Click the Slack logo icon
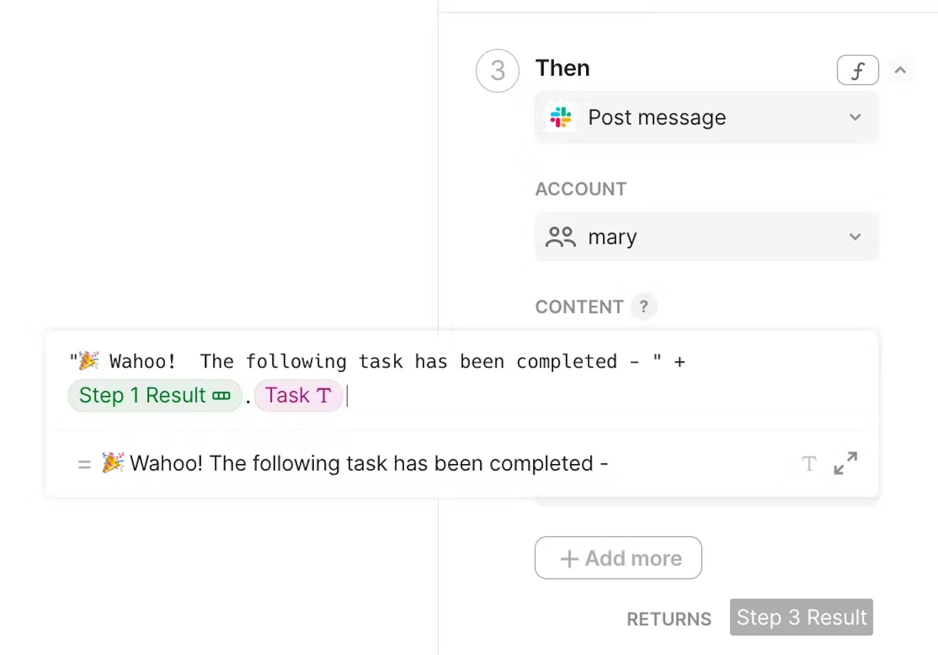The width and height of the screenshot is (938, 655). (x=561, y=117)
